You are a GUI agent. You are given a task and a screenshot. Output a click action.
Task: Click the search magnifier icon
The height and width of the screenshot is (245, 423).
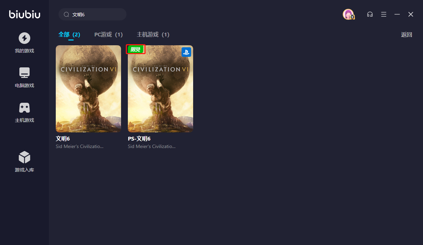coord(67,15)
